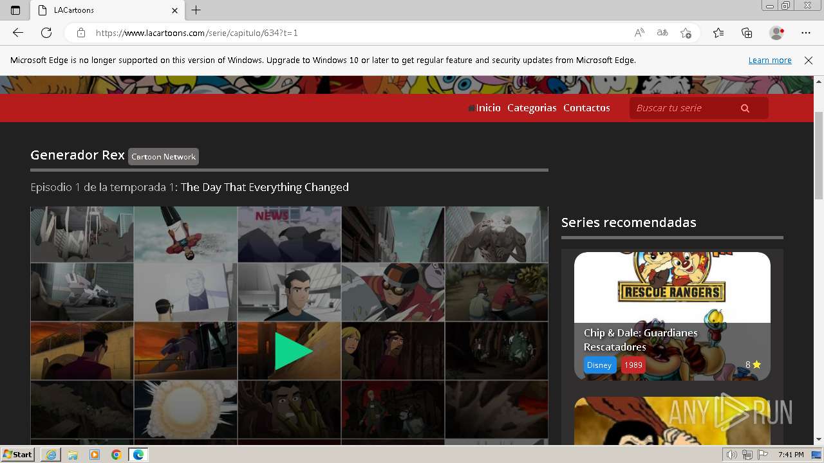The image size is (824, 463).
Task: Click the episode title text
Action: coord(265,187)
